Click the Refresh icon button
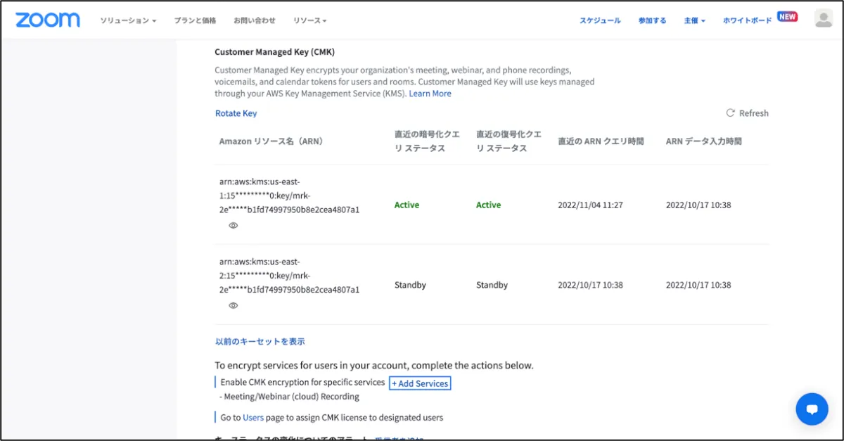844x441 pixels. pyautogui.click(x=730, y=113)
